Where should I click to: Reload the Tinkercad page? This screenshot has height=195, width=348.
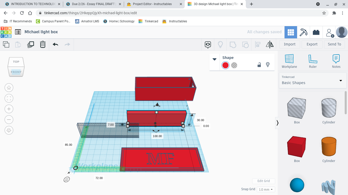tap(22, 13)
